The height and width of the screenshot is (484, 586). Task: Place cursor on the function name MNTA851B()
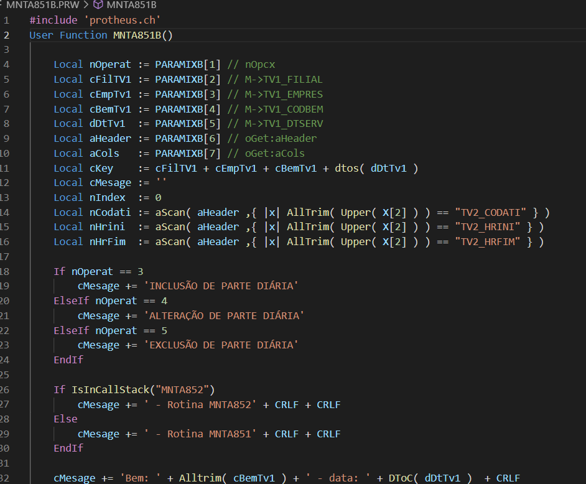coord(142,35)
